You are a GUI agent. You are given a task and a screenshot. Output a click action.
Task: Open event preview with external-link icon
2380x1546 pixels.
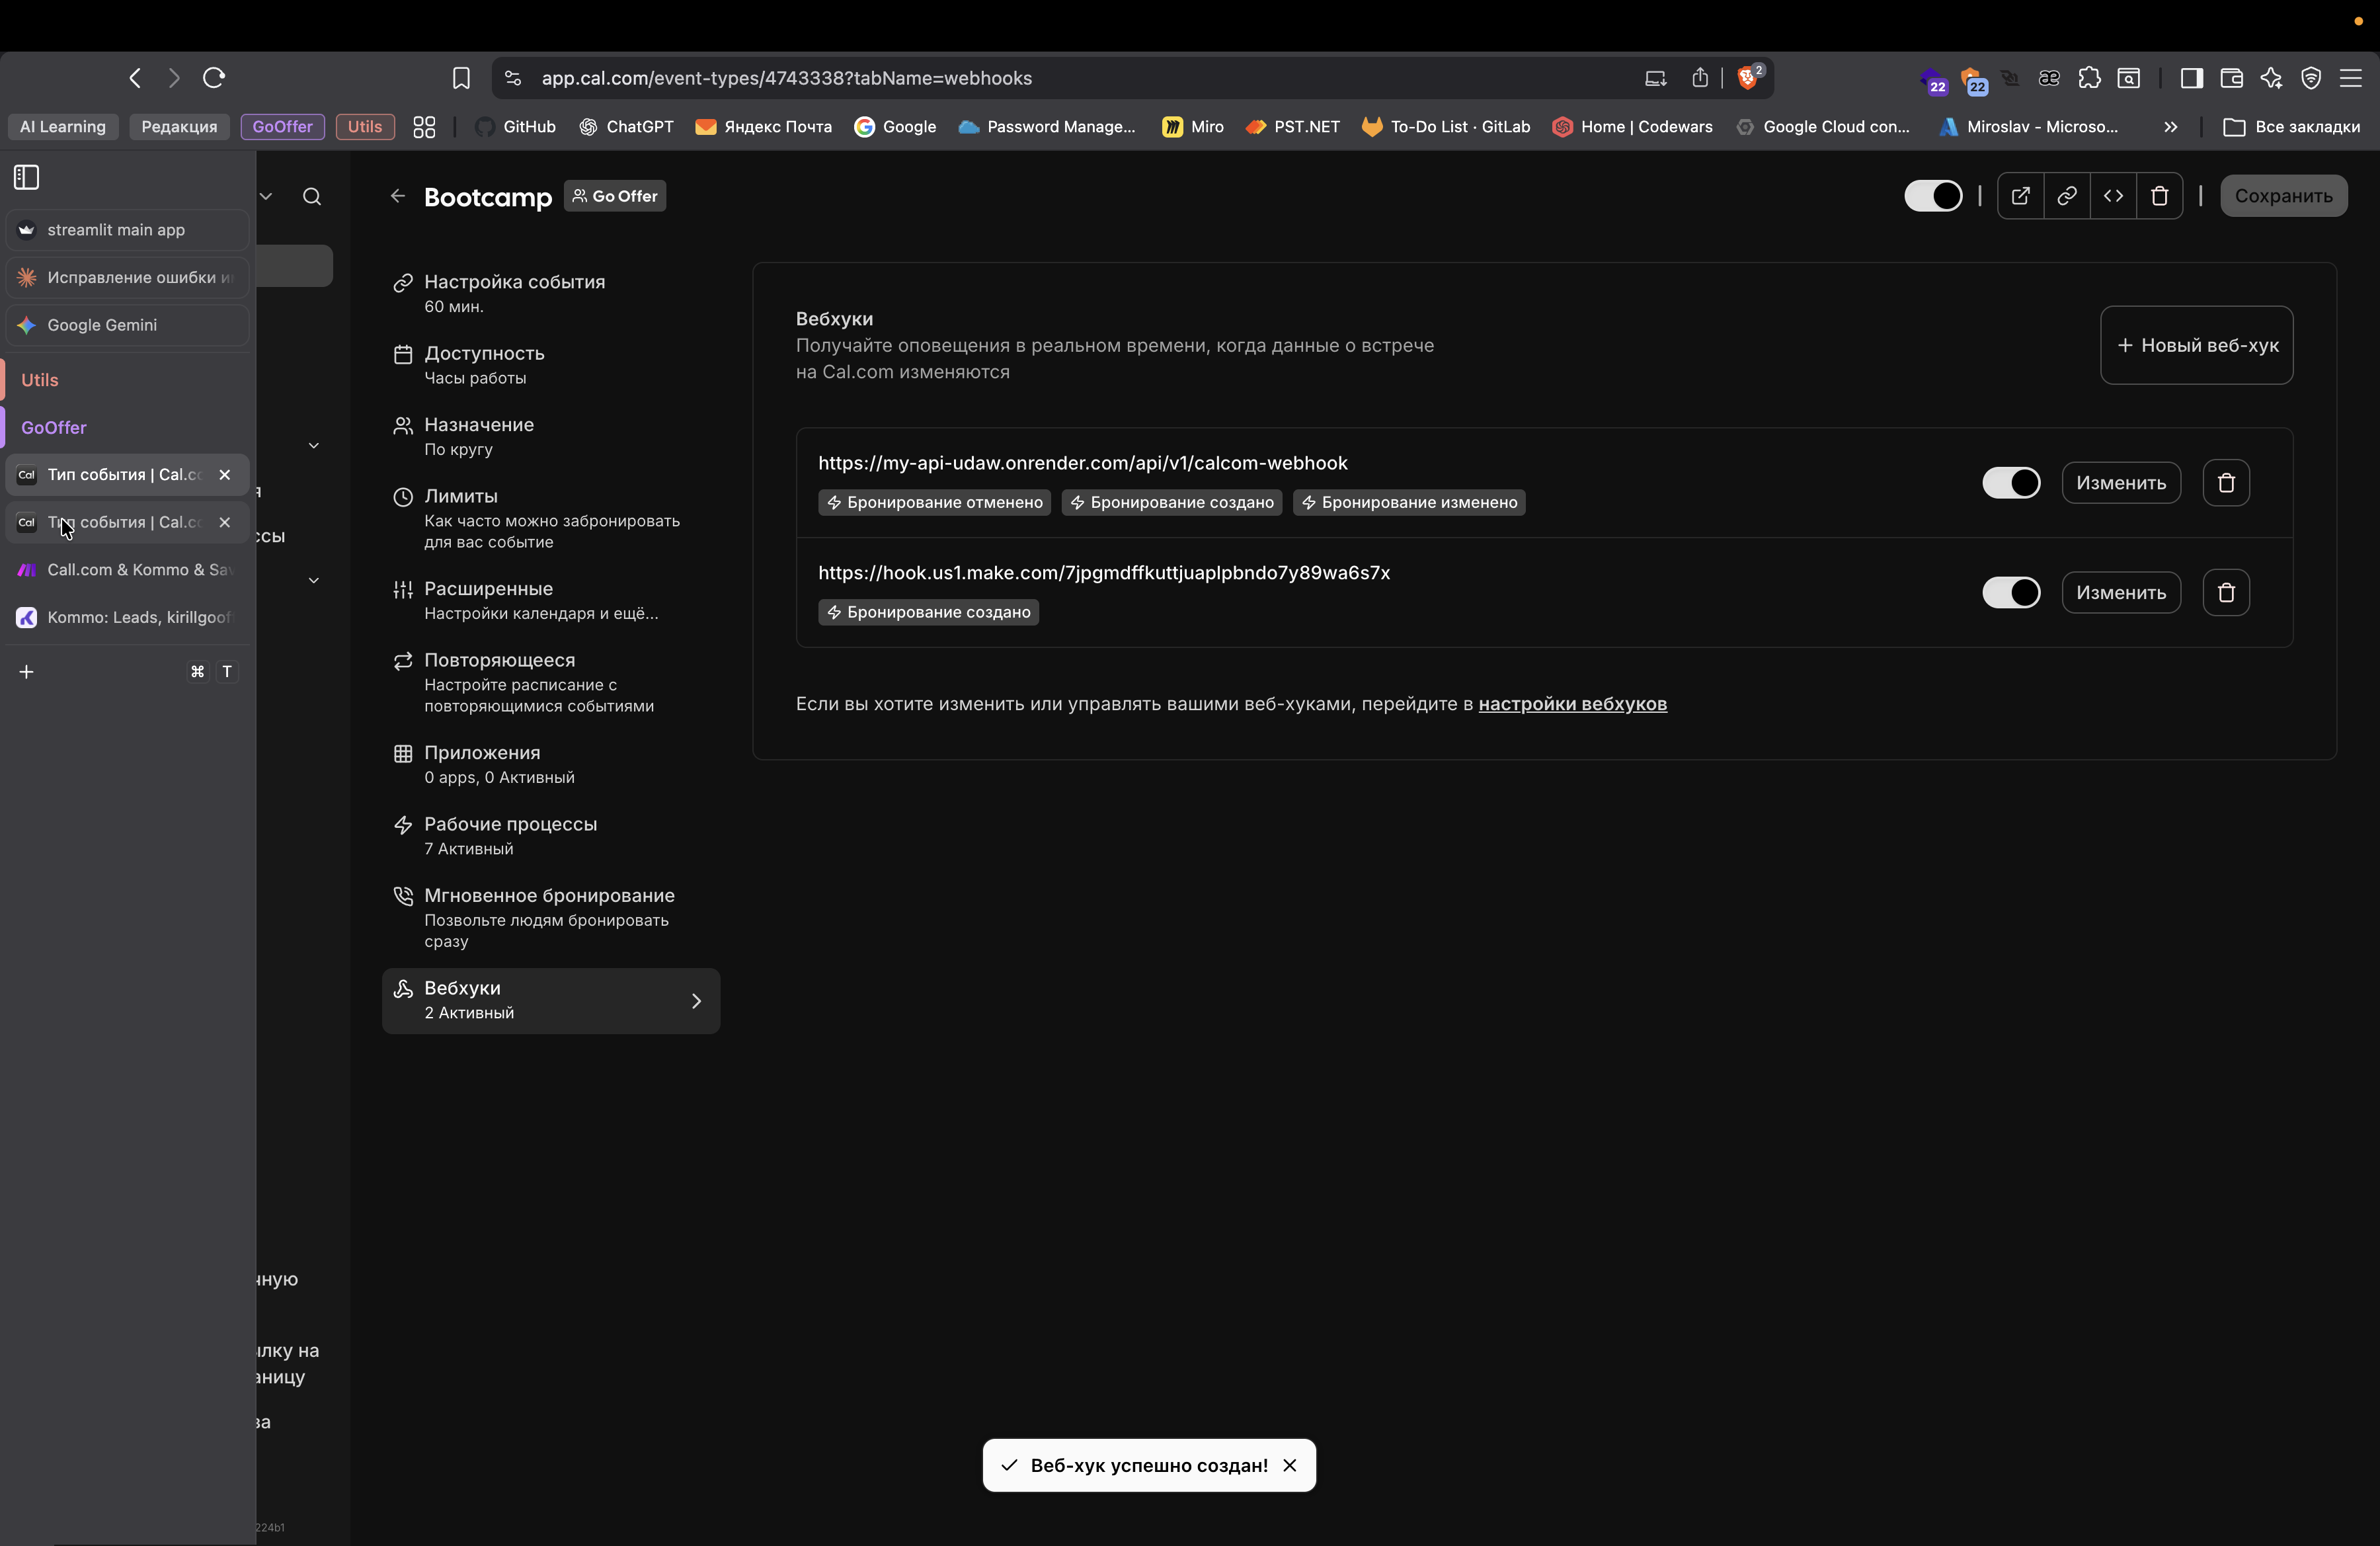pos(2020,196)
